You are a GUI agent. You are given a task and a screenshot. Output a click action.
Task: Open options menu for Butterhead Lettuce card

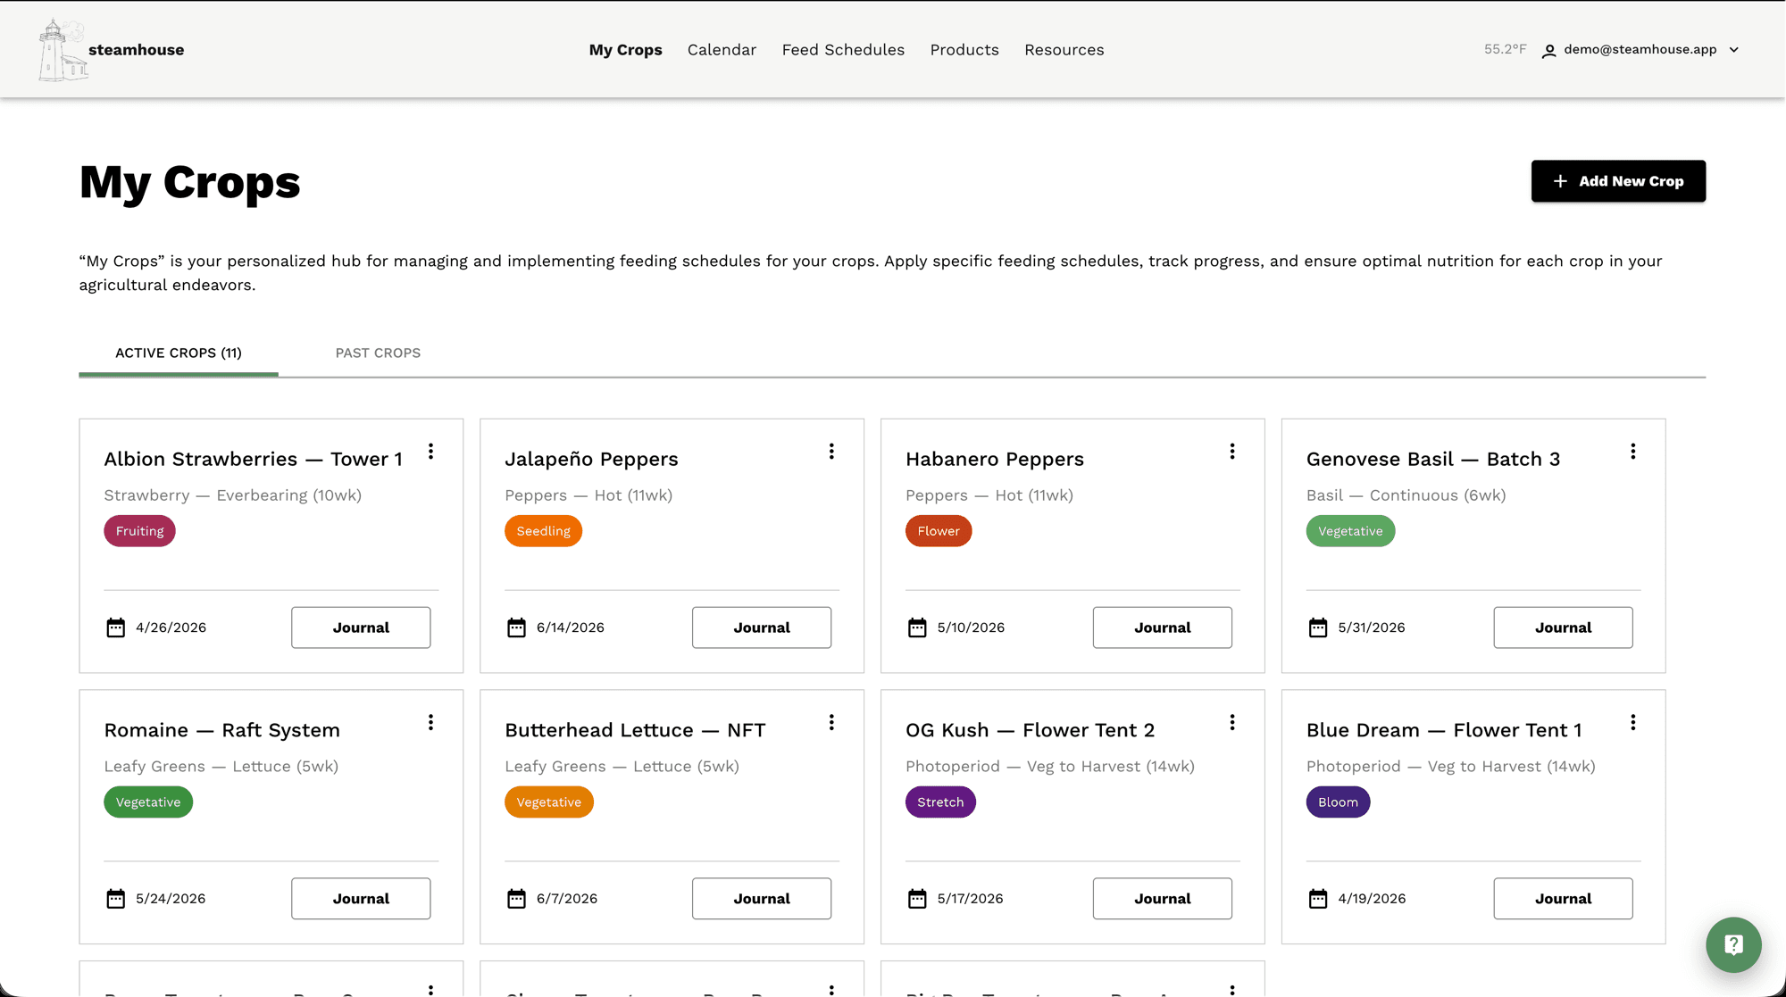click(831, 723)
